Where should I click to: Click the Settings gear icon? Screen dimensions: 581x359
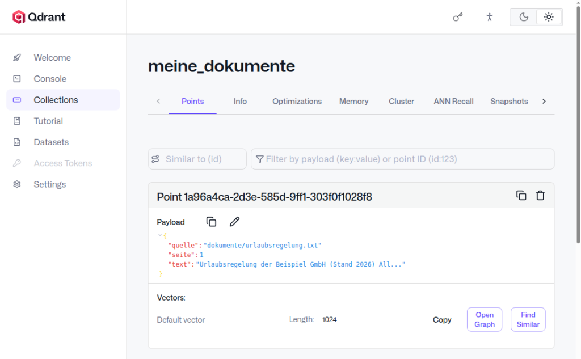17,184
